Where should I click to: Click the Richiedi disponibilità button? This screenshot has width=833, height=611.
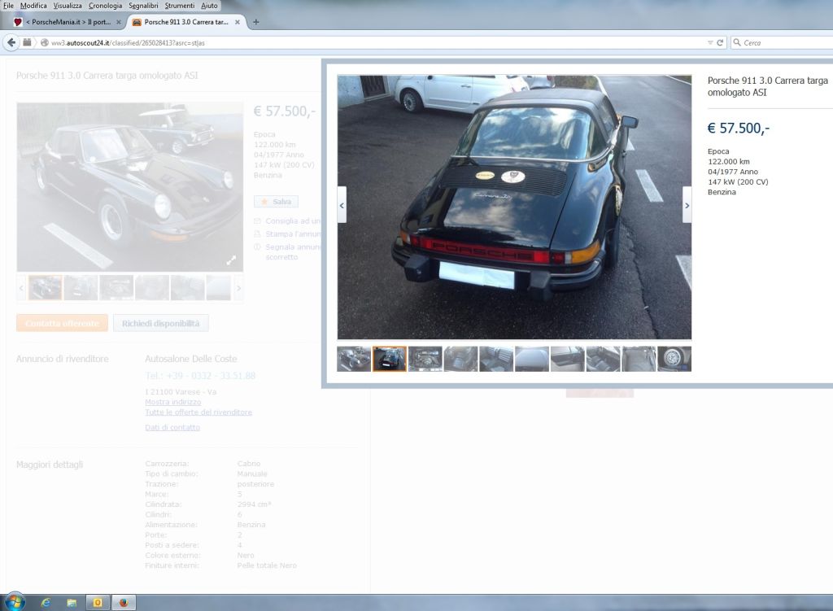click(x=161, y=323)
